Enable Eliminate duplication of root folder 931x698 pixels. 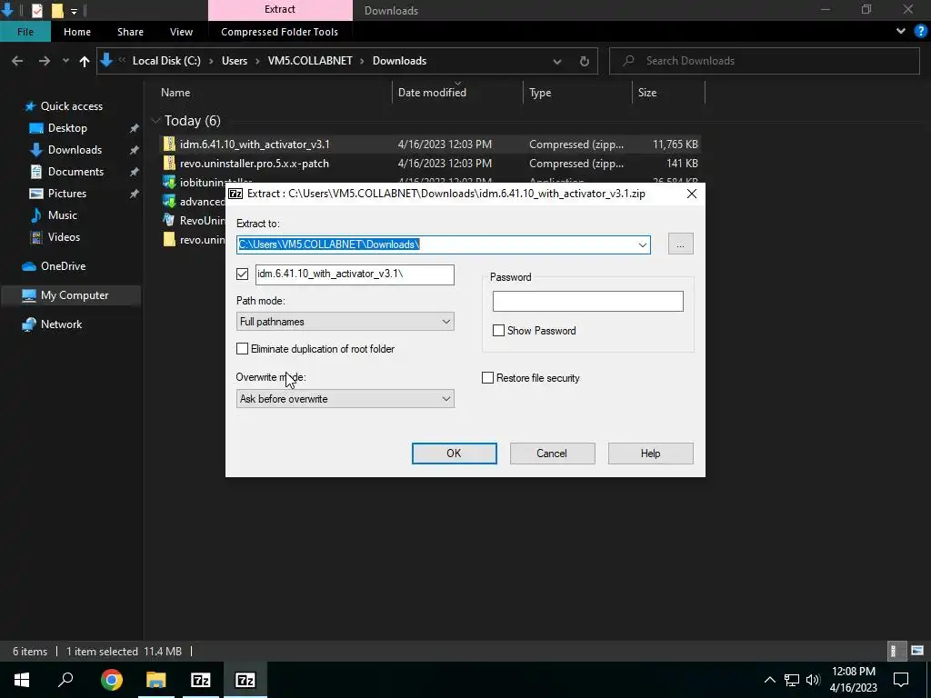pyautogui.click(x=242, y=349)
